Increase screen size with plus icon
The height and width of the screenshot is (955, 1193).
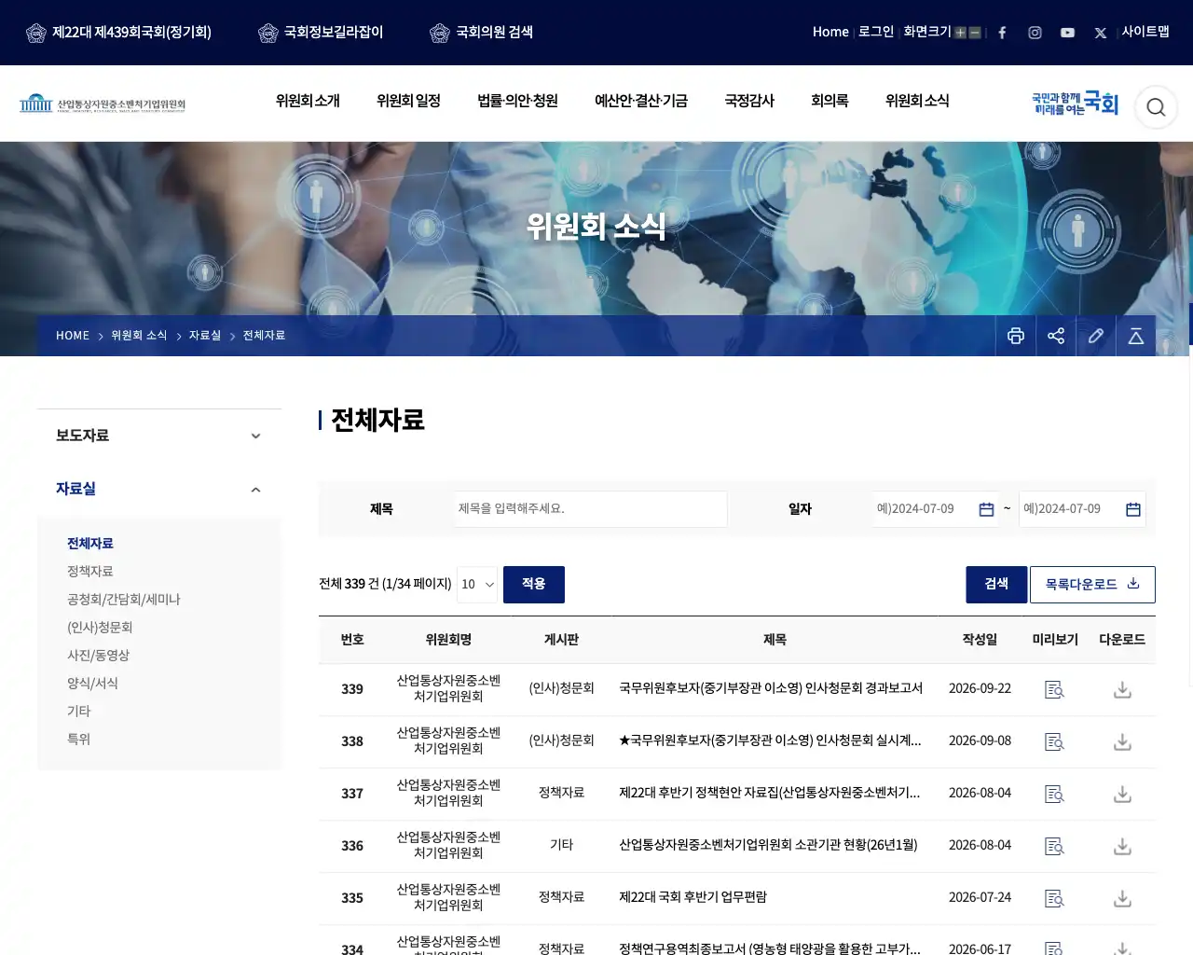tap(960, 33)
